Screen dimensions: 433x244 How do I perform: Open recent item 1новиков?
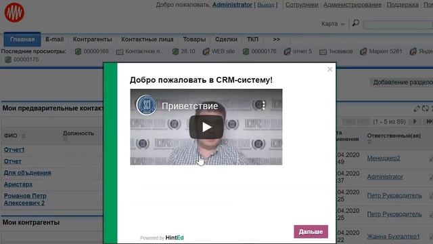tap(341, 52)
